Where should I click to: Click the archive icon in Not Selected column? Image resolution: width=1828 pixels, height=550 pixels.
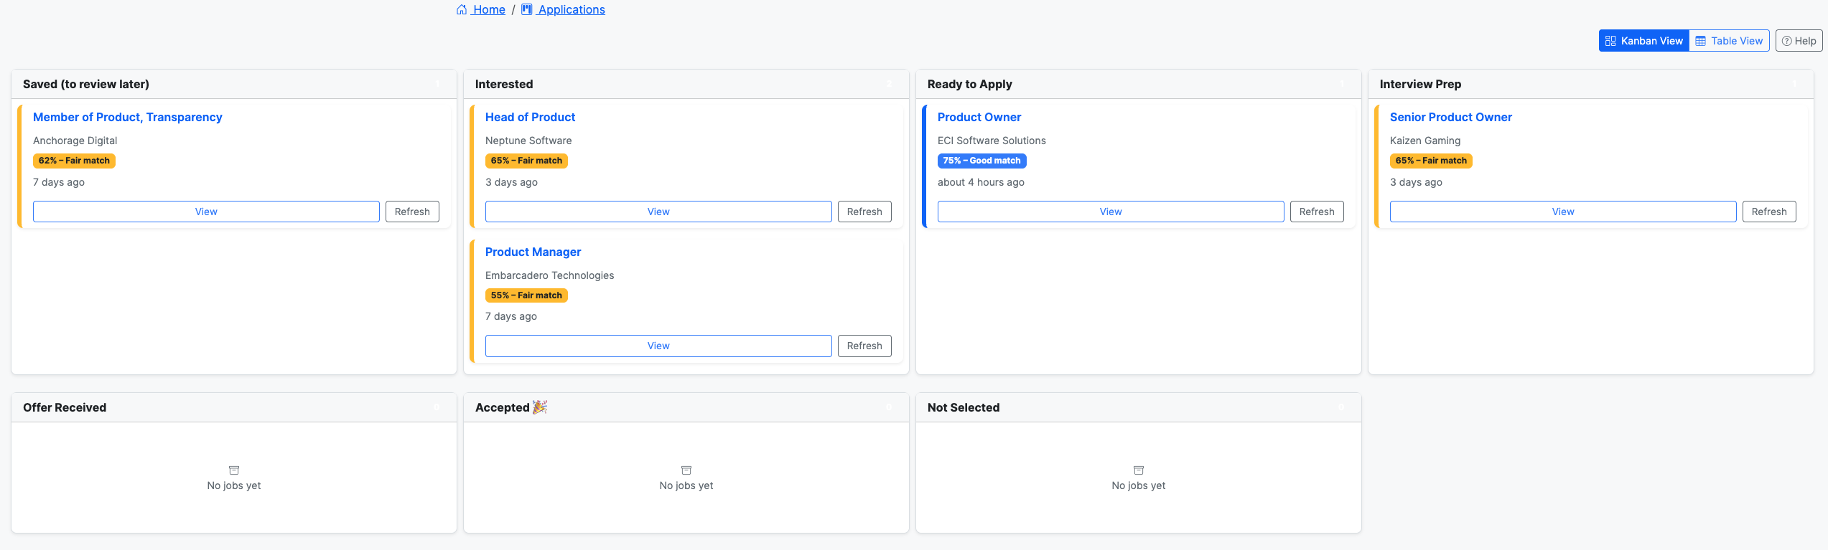pyautogui.click(x=1139, y=470)
